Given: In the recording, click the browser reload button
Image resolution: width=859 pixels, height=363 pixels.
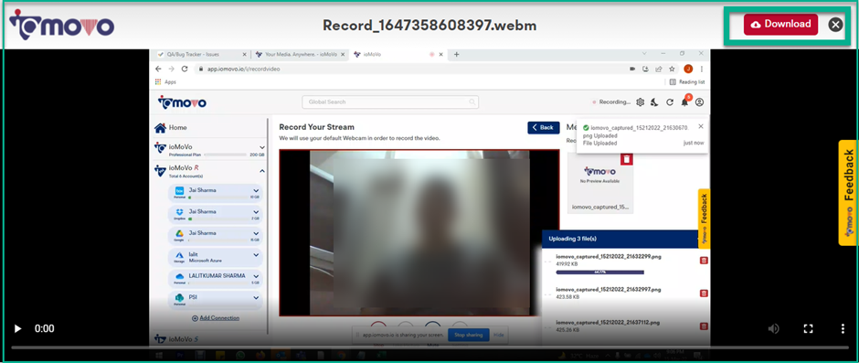Looking at the screenshot, I should [x=185, y=69].
